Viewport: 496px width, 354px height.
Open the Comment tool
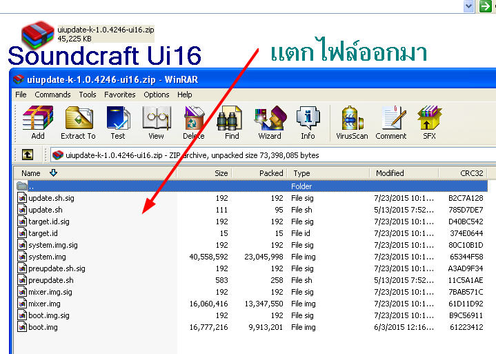point(391,123)
